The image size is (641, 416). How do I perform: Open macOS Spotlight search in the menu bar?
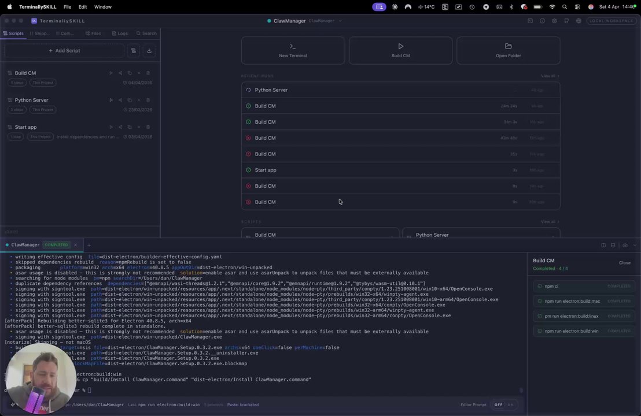(x=565, y=7)
